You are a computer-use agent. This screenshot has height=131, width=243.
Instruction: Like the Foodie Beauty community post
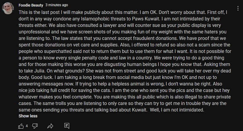pos(21,126)
